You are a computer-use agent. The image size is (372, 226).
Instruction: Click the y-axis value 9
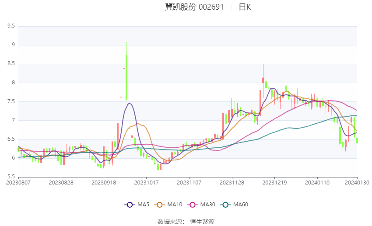click(x=13, y=45)
